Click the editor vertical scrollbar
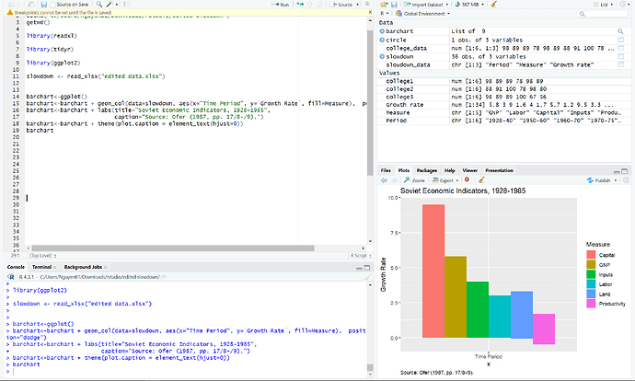Image resolution: width=635 pixels, height=381 pixels. tap(370, 103)
